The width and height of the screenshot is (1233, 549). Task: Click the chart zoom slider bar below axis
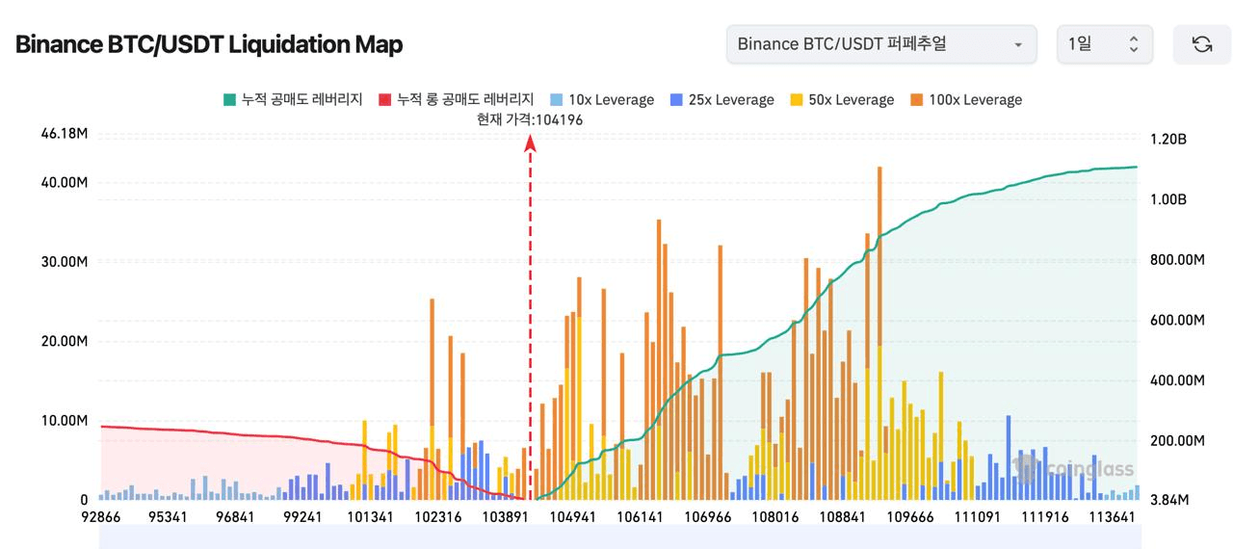pos(618,539)
